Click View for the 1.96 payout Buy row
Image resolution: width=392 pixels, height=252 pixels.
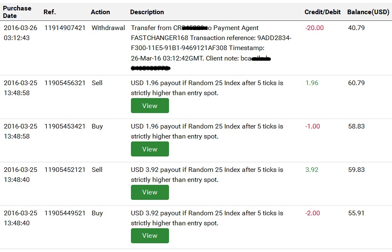[x=150, y=149]
